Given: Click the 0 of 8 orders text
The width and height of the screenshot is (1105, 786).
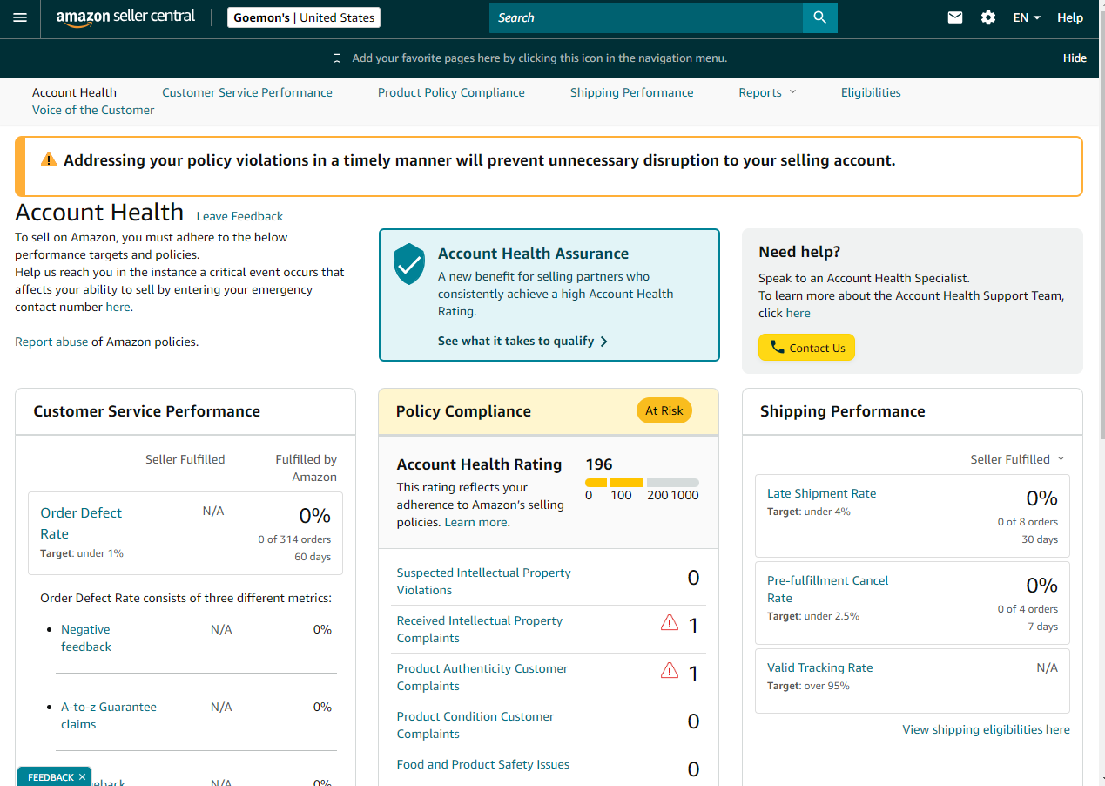Looking at the screenshot, I should coord(1028,522).
